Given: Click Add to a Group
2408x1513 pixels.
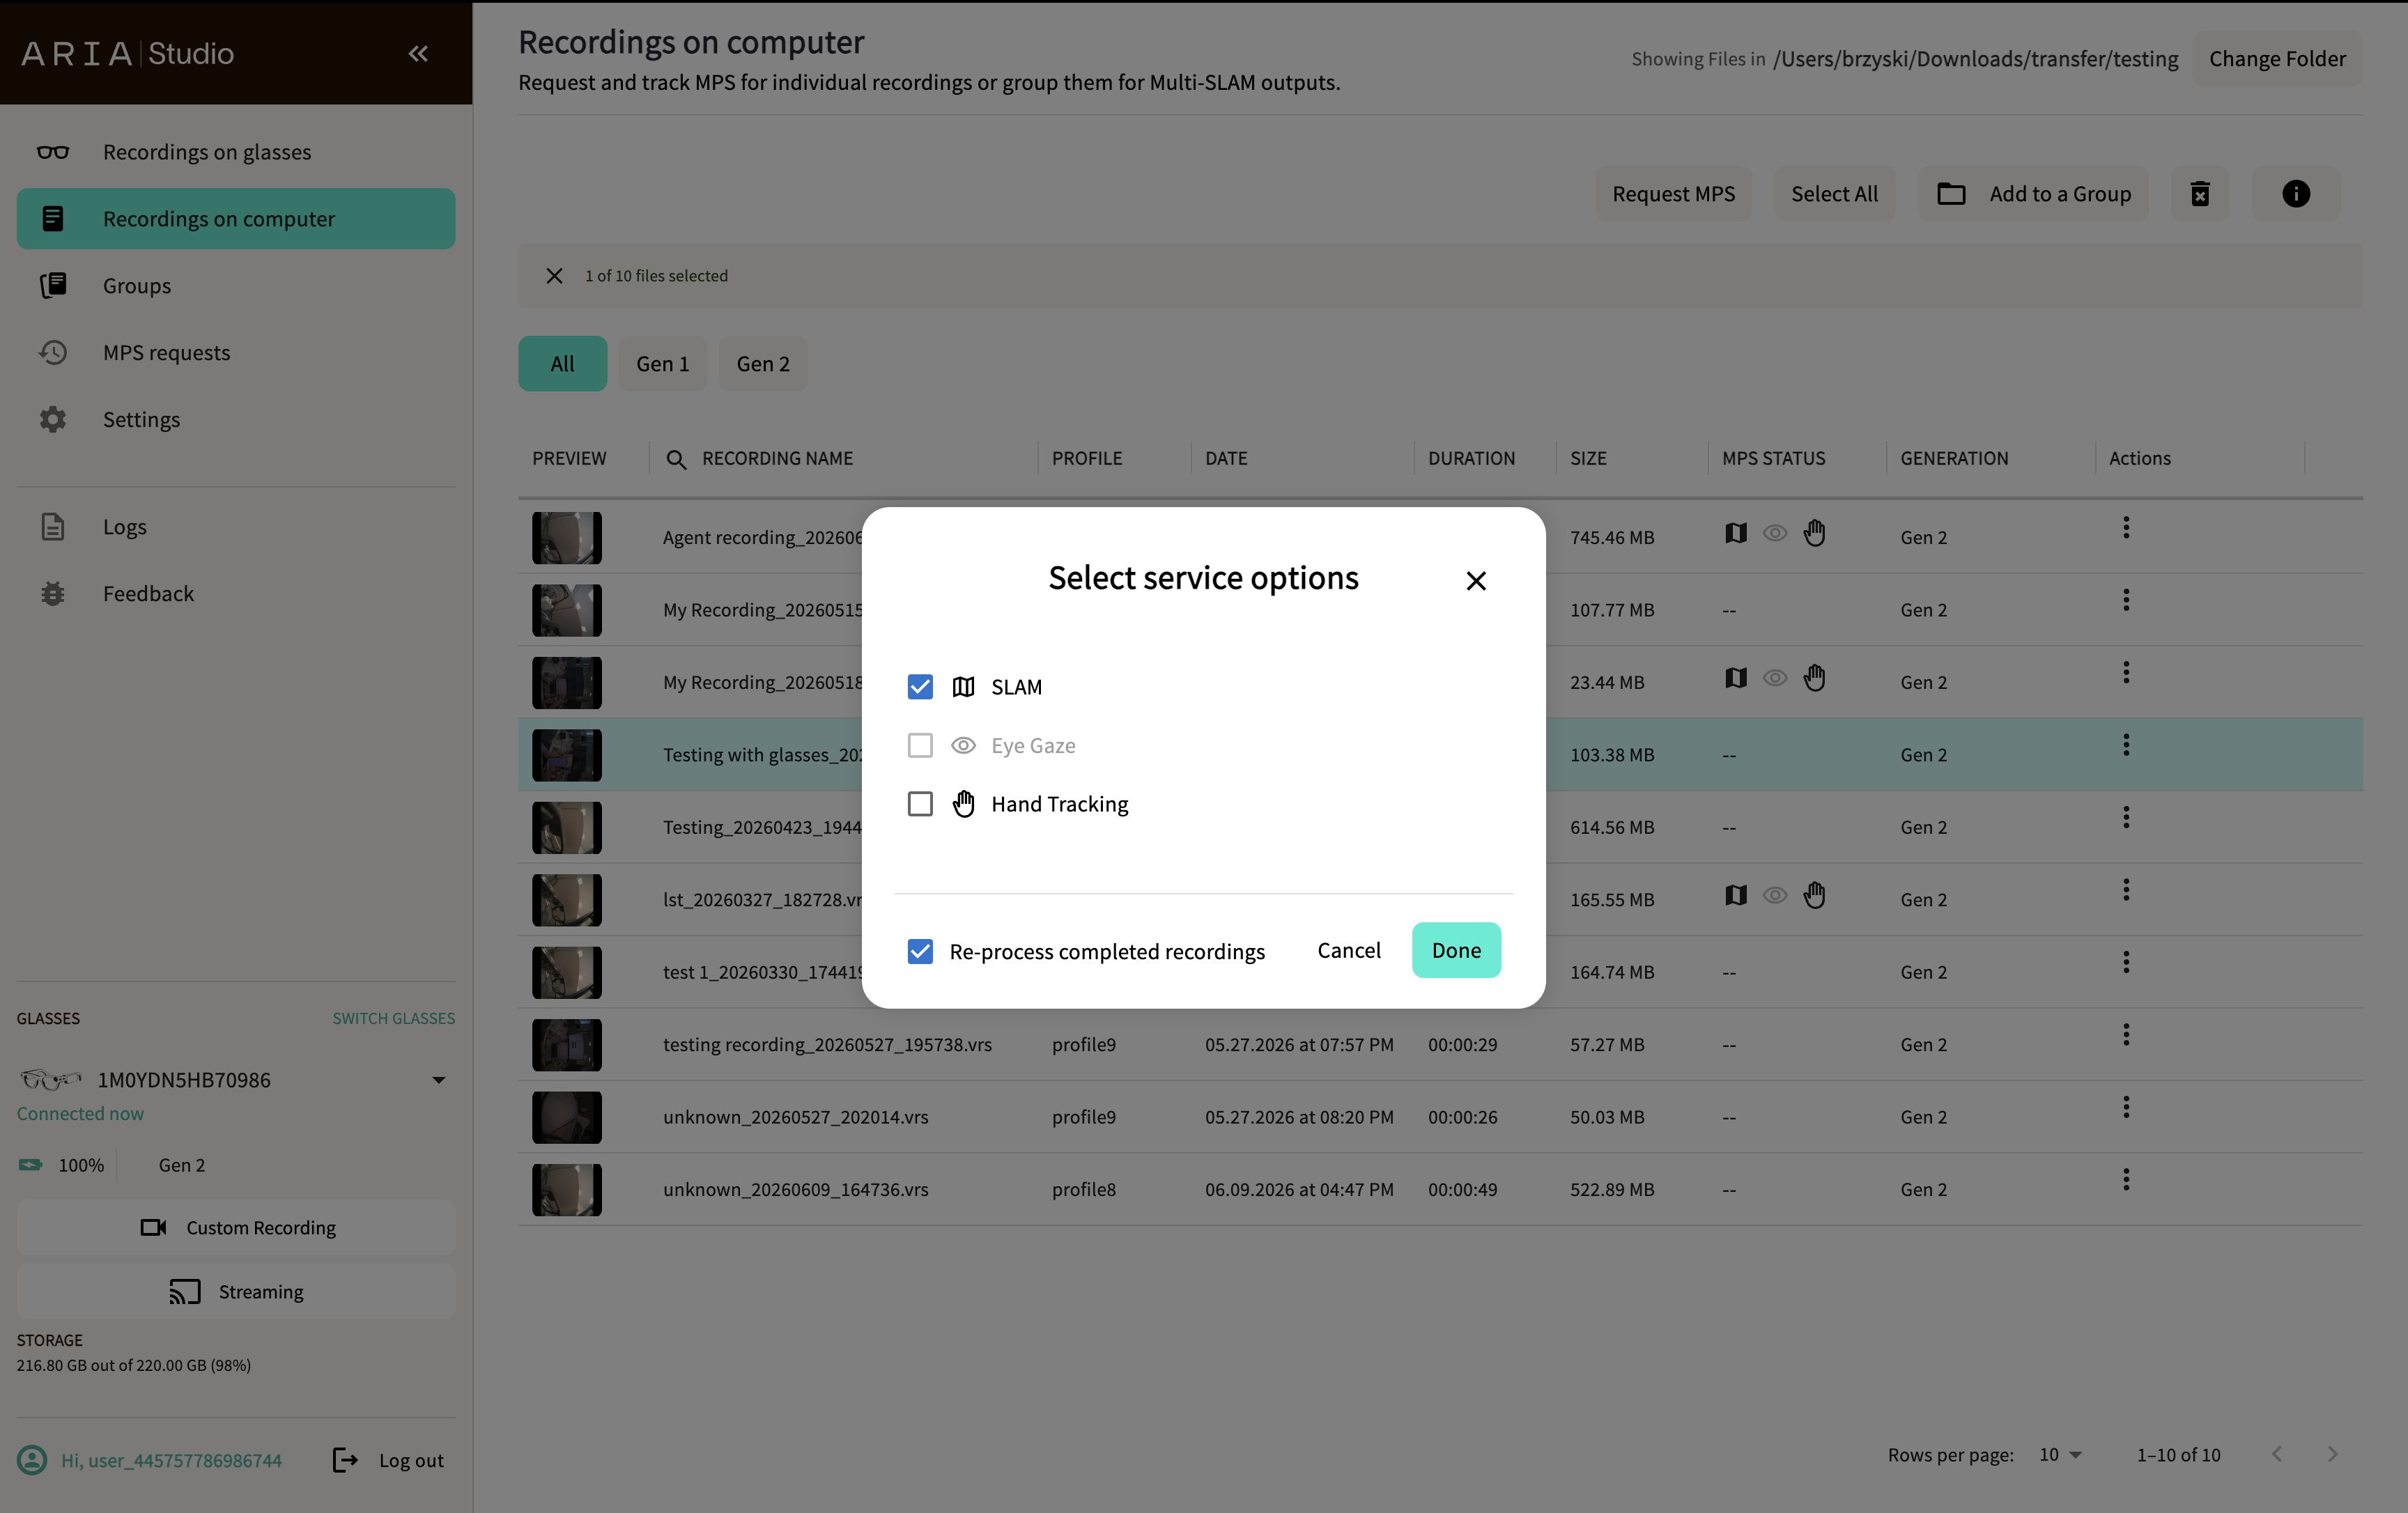Looking at the screenshot, I should pos(2034,194).
